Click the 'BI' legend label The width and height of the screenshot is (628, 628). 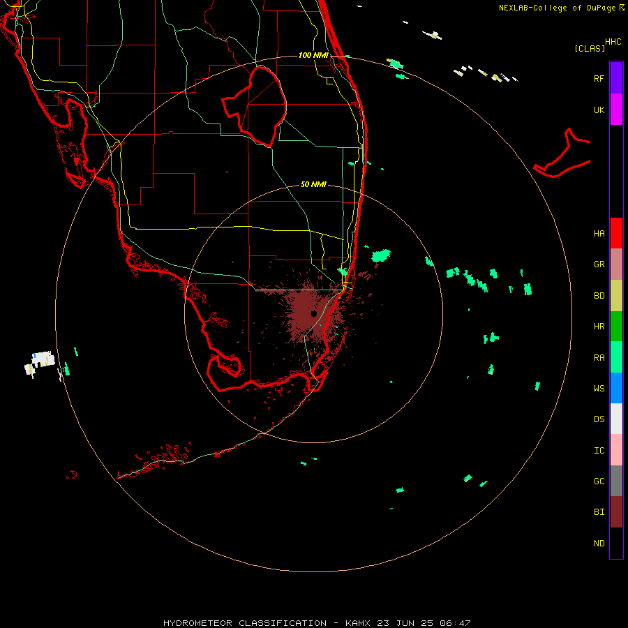[599, 512]
